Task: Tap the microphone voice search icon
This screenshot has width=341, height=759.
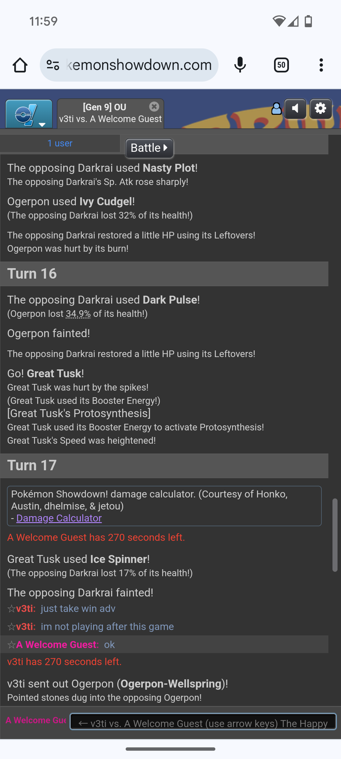Action: (240, 65)
